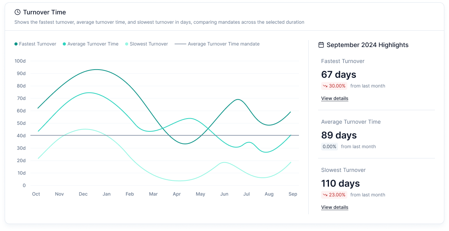Click the clock icon beside Turnover Time

[17, 12]
